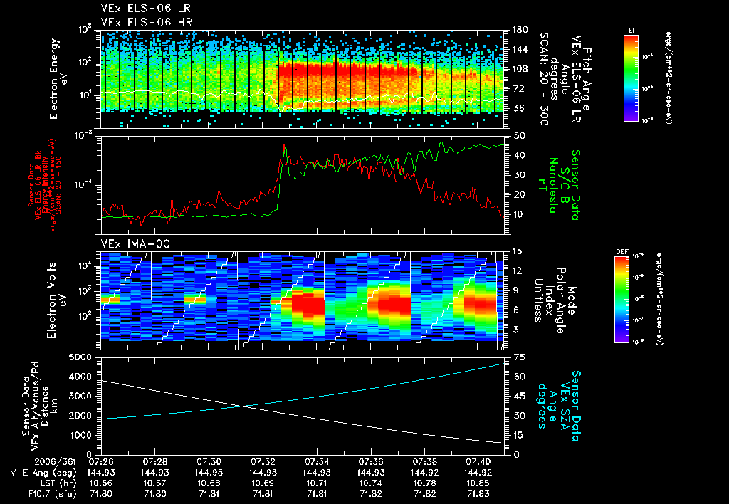Screen dimensions: 729x504
Task: Click the cyan VEx SZA Angle label
Action: tap(558, 406)
